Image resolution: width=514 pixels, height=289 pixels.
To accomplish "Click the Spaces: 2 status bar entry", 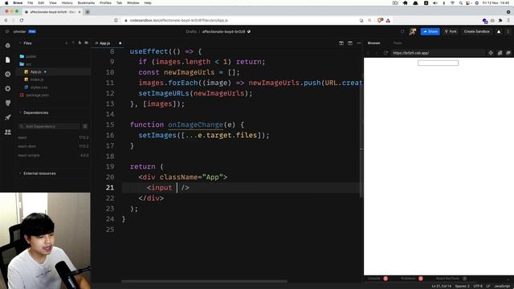I will tap(463, 286).
